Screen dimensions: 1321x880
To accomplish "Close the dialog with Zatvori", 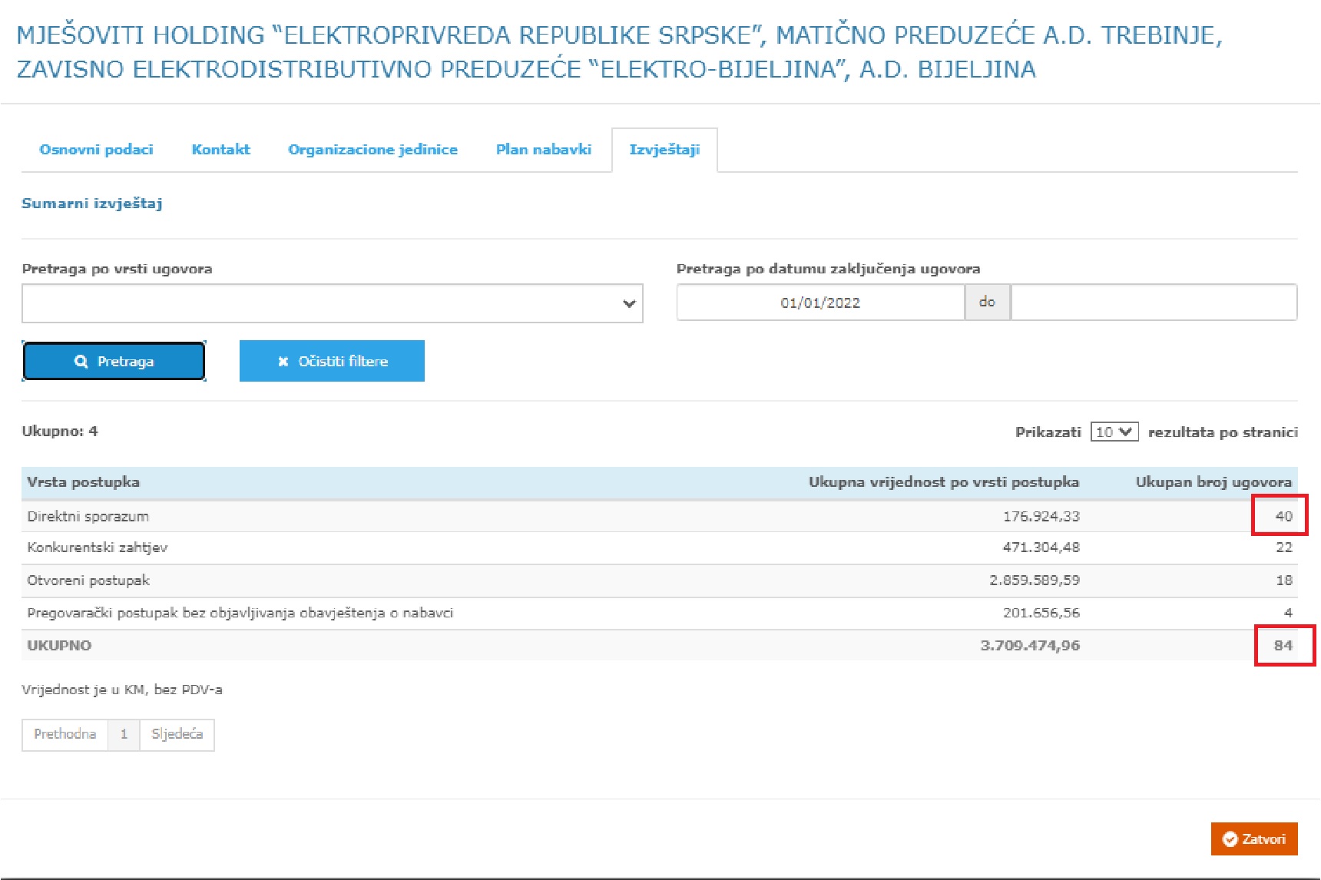I will (x=1254, y=839).
